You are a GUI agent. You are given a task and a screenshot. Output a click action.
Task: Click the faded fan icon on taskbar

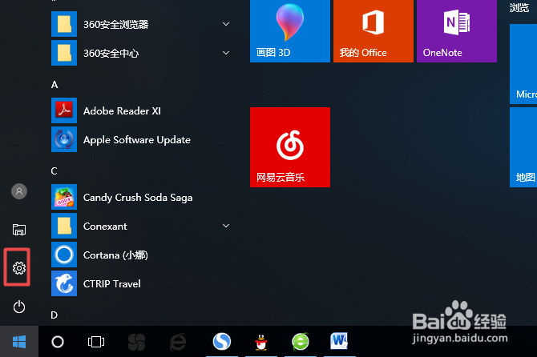tap(136, 342)
